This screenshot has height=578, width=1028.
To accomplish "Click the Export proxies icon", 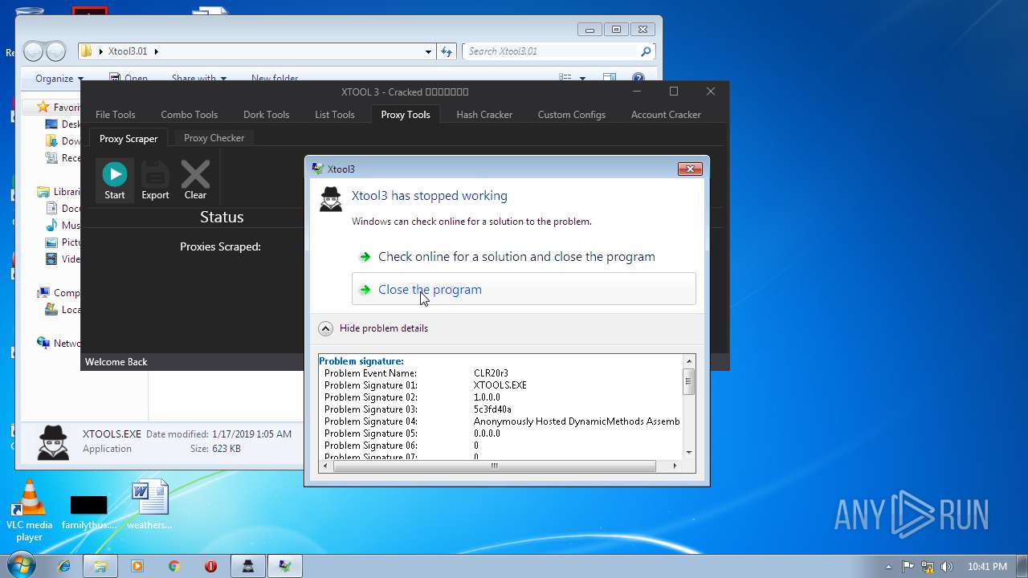I will 155,180.
